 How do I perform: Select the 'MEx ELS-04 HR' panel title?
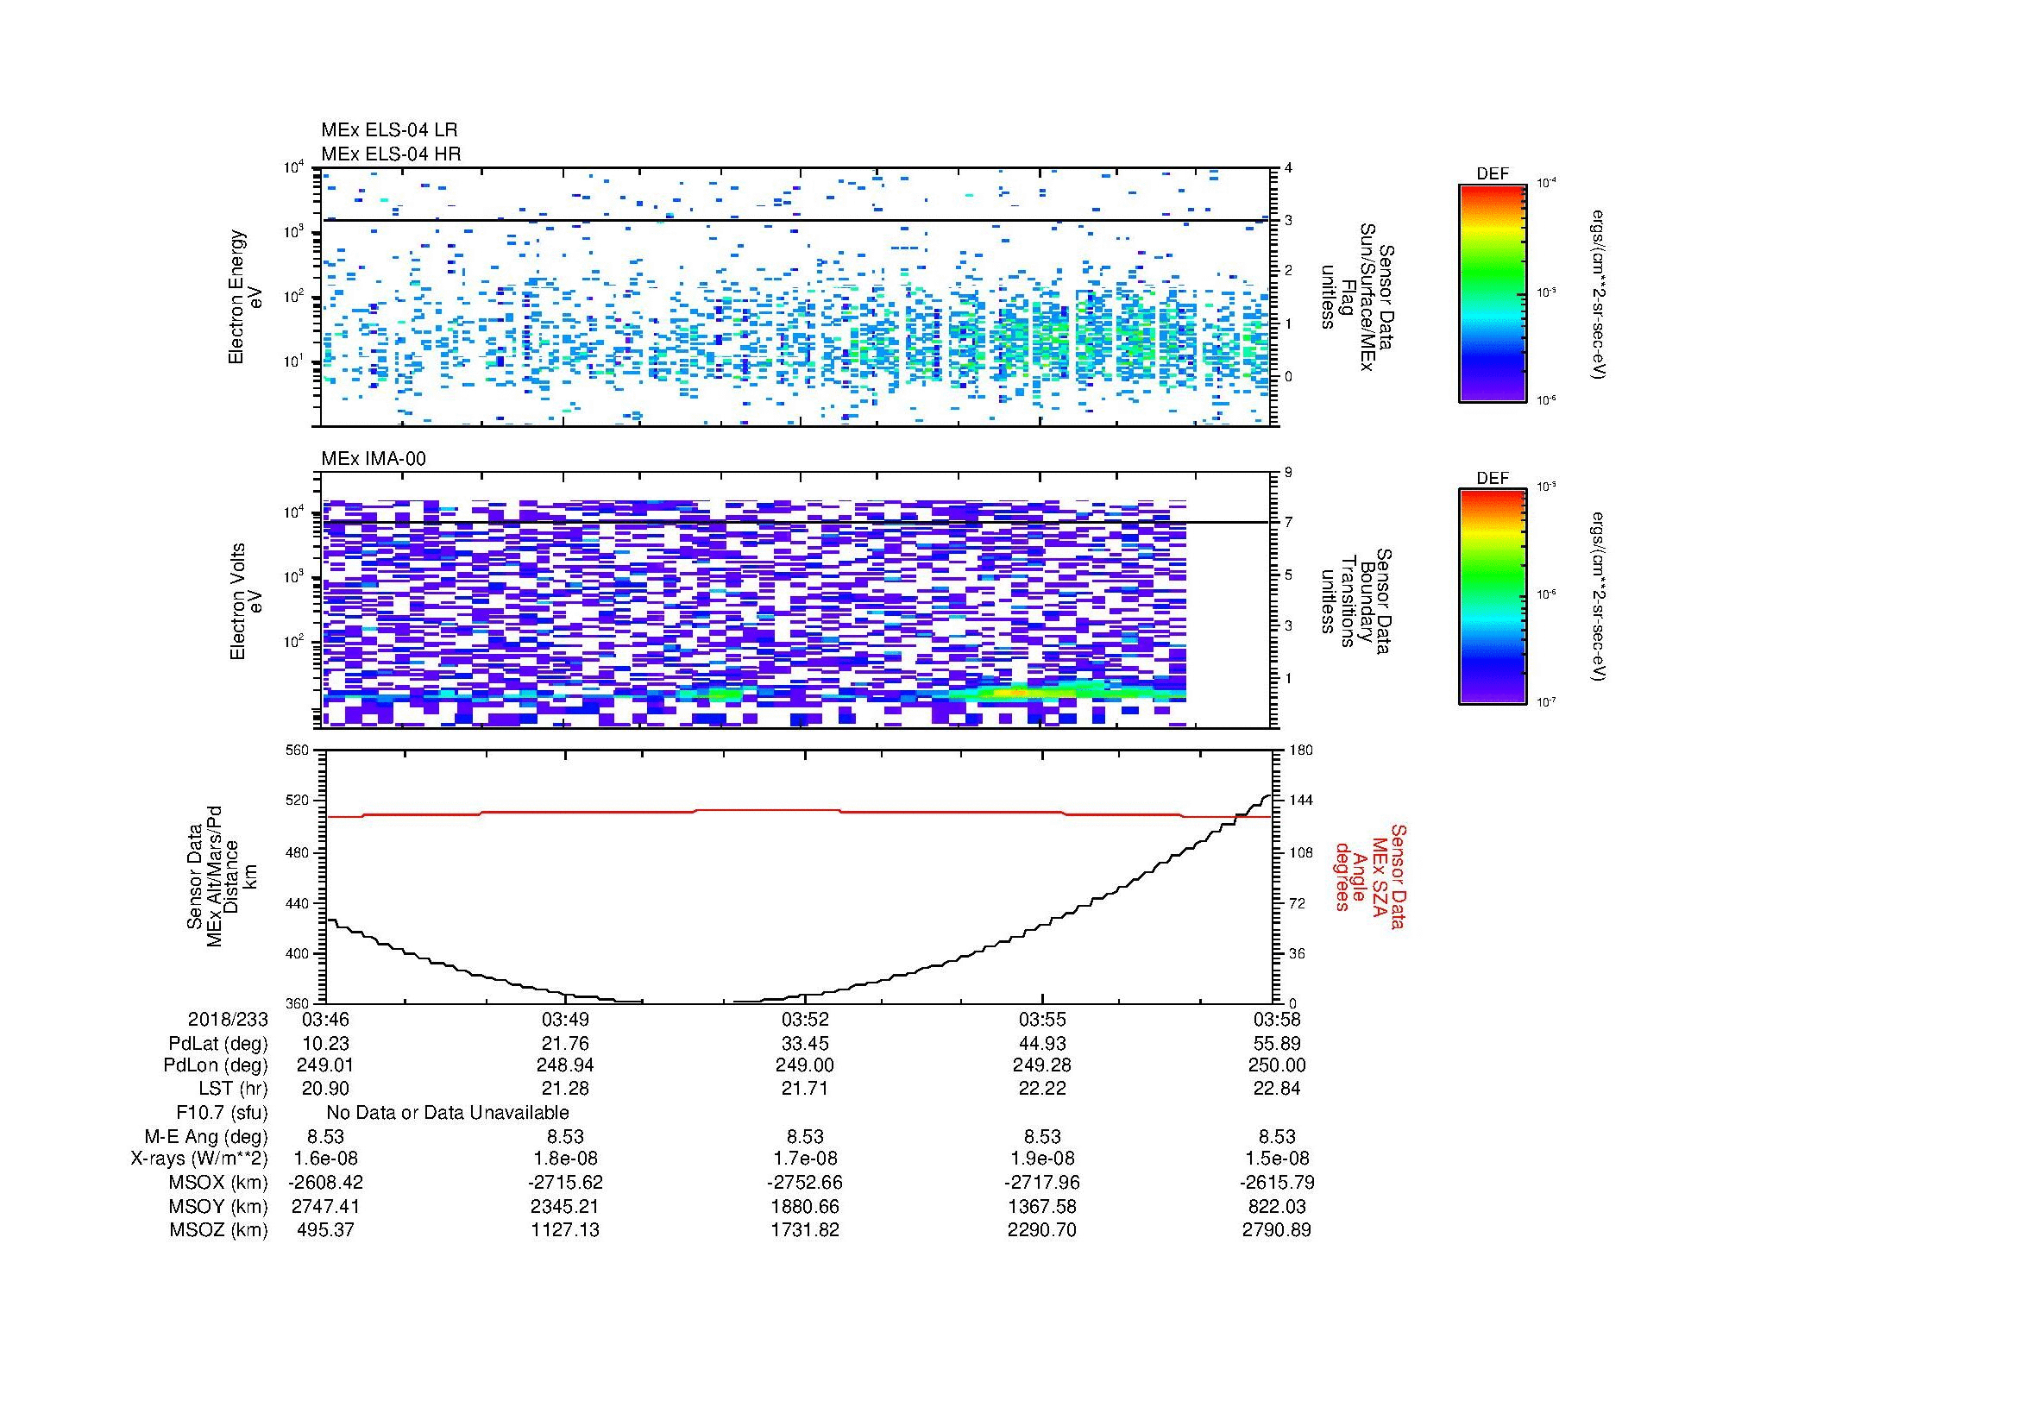pyautogui.click(x=391, y=154)
